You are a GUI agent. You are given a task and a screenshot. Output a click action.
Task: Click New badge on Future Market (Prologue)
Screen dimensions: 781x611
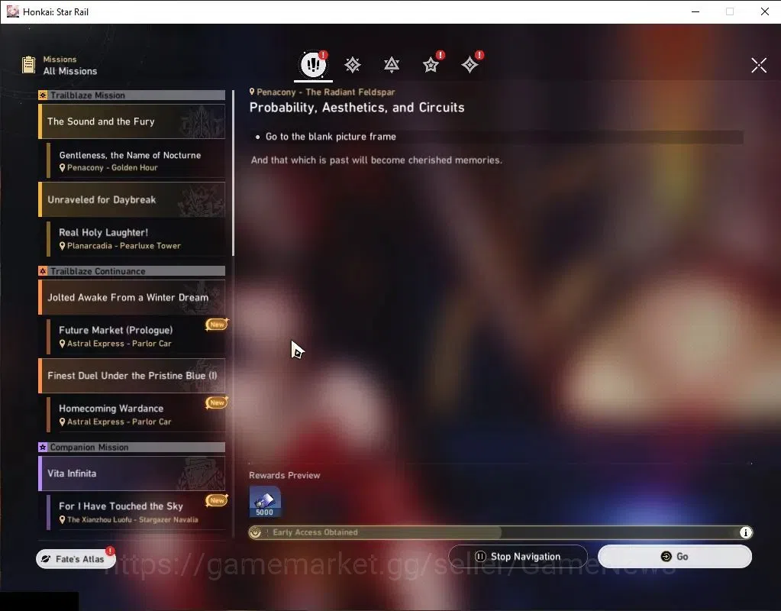217,325
